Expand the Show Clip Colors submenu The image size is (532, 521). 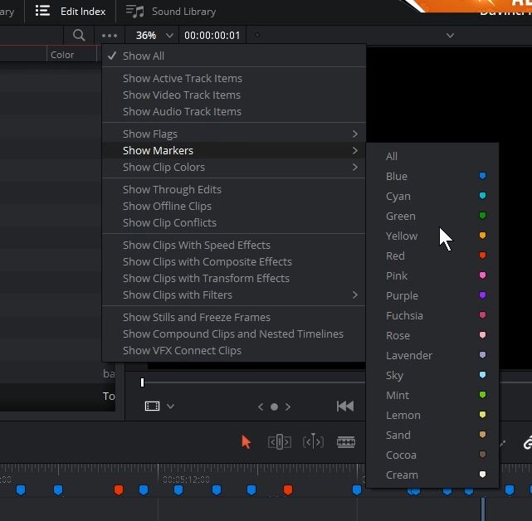pyautogui.click(x=234, y=168)
